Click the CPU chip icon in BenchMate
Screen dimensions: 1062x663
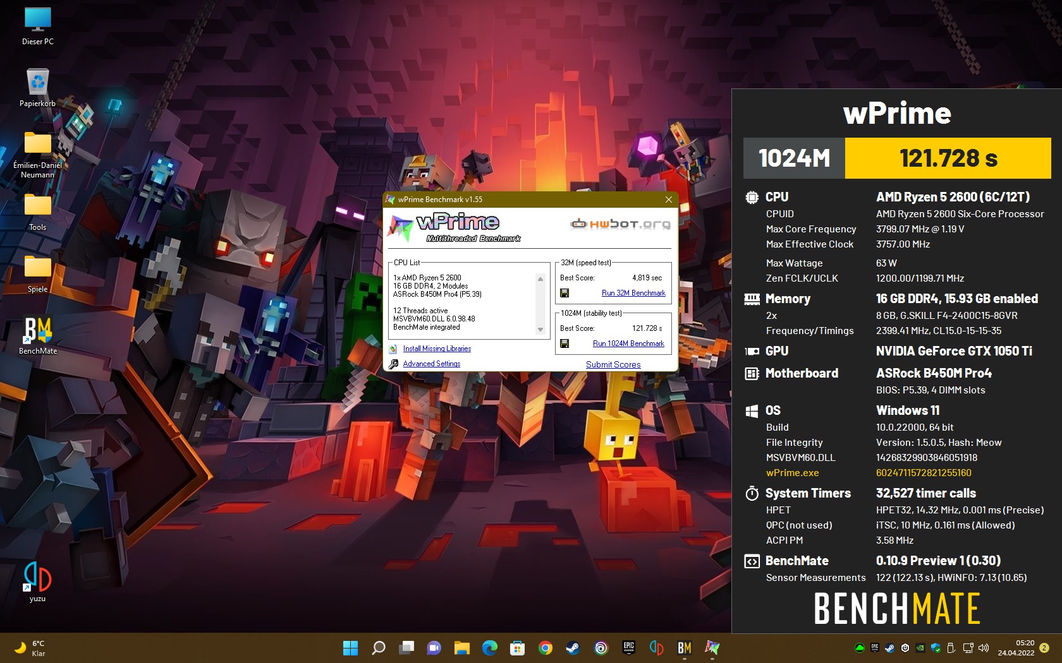pos(752,197)
